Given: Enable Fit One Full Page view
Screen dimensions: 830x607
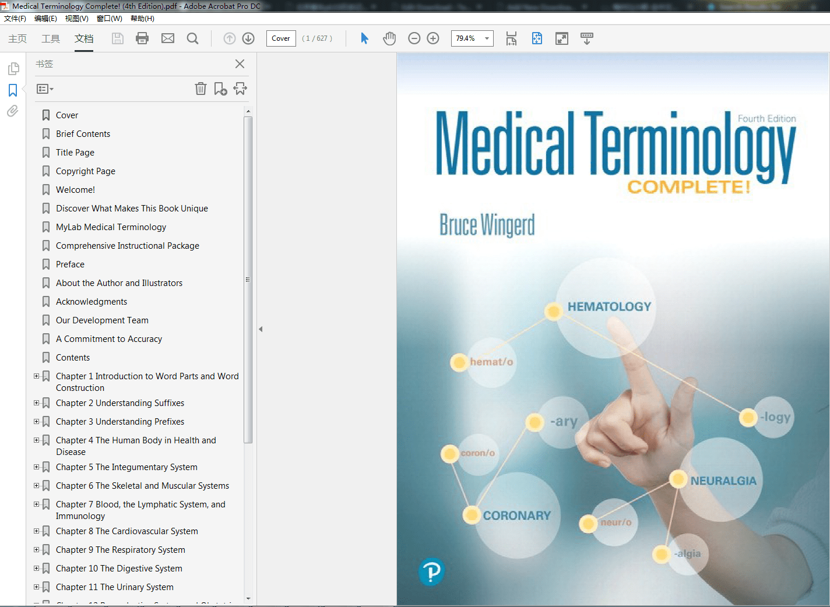Looking at the screenshot, I should 536,38.
